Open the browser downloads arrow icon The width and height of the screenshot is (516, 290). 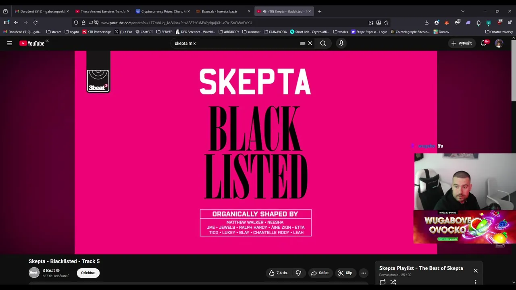427,23
